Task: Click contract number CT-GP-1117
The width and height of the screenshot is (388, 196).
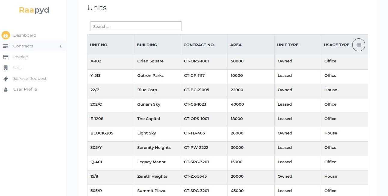Action: tap(195, 75)
